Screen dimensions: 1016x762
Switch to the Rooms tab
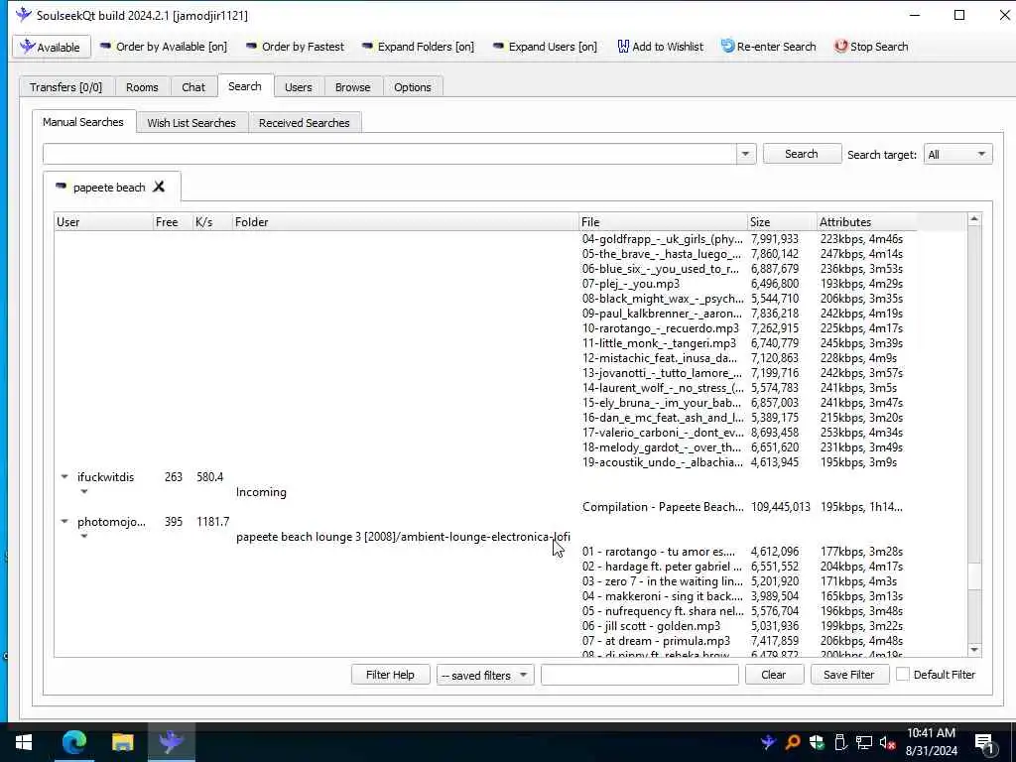point(142,87)
